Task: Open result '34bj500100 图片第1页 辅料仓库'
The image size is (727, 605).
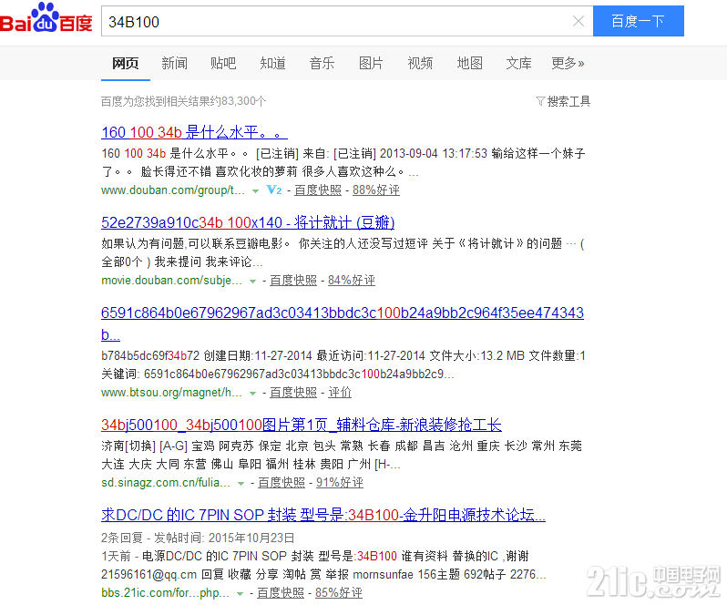Action: (x=302, y=425)
